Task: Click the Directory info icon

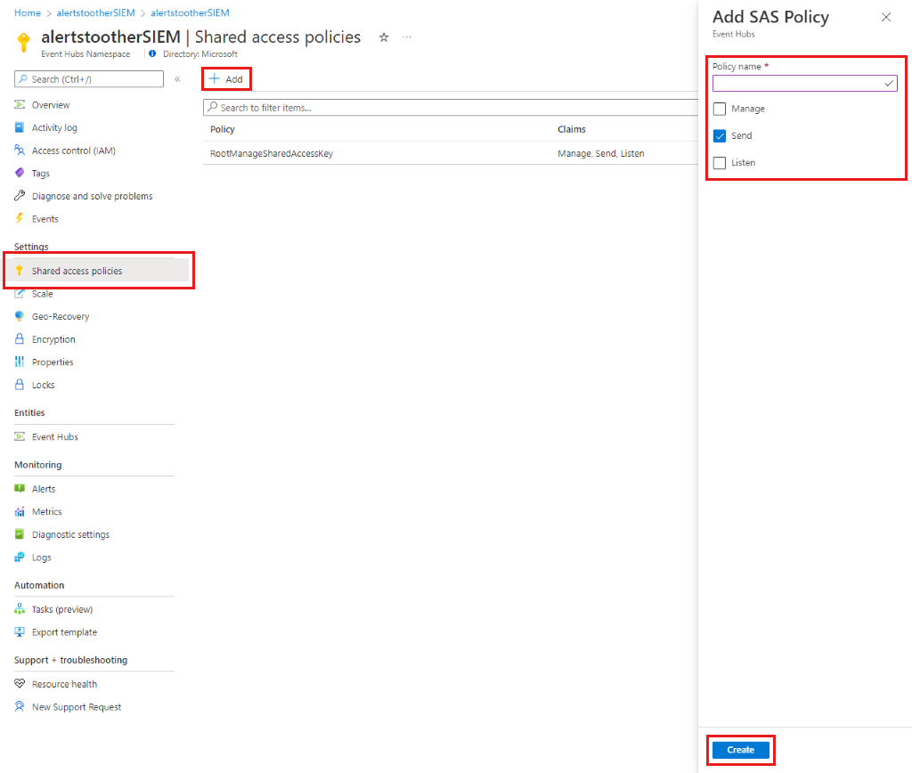Action: click(152, 53)
